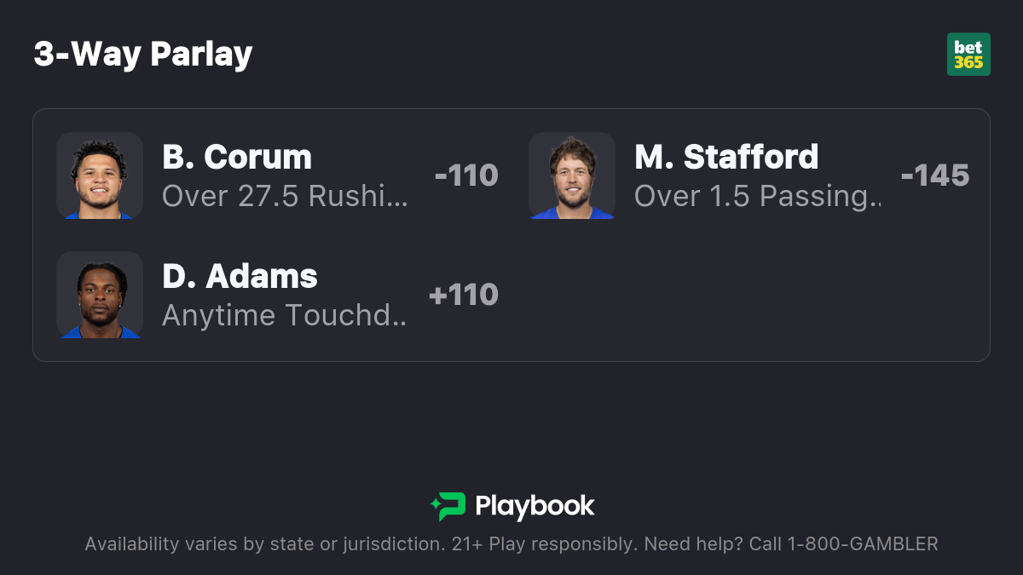
Task: Click the +110 odds for Adams
Action: (x=464, y=295)
